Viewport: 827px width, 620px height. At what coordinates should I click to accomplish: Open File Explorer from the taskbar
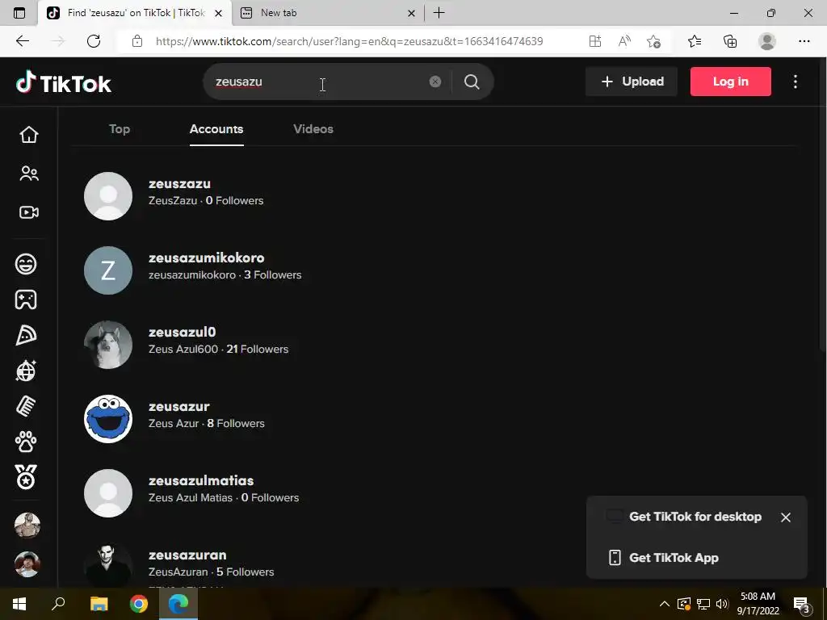(x=99, y=604)
